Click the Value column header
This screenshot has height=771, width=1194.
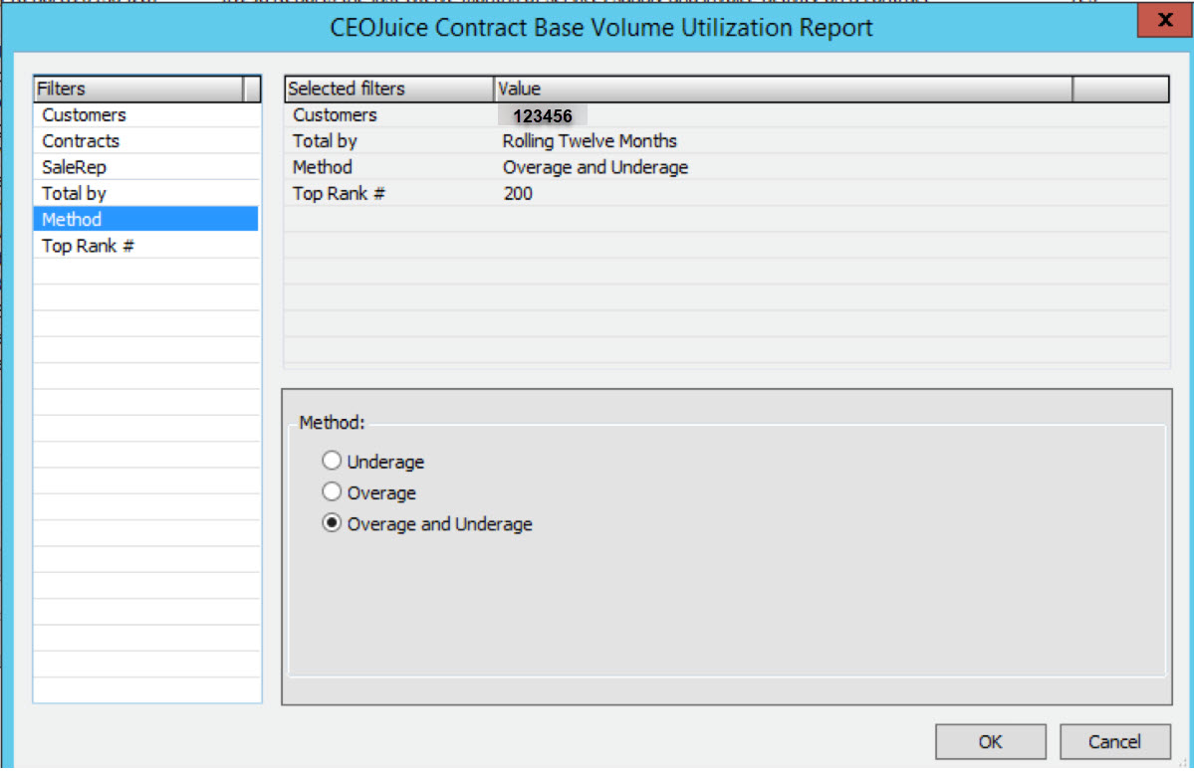click(783, 89)
